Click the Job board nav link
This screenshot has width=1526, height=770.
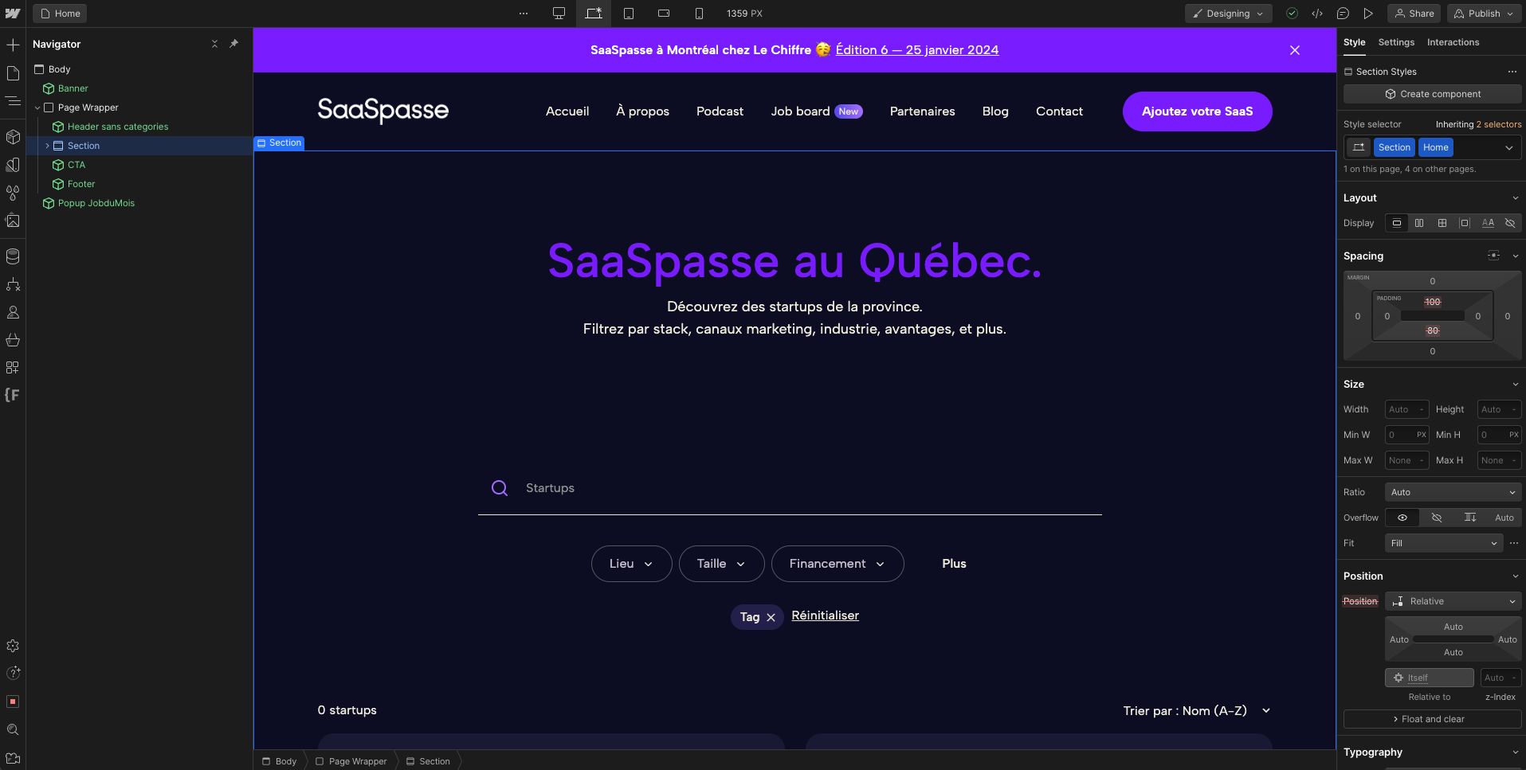[x=816, y=111]
